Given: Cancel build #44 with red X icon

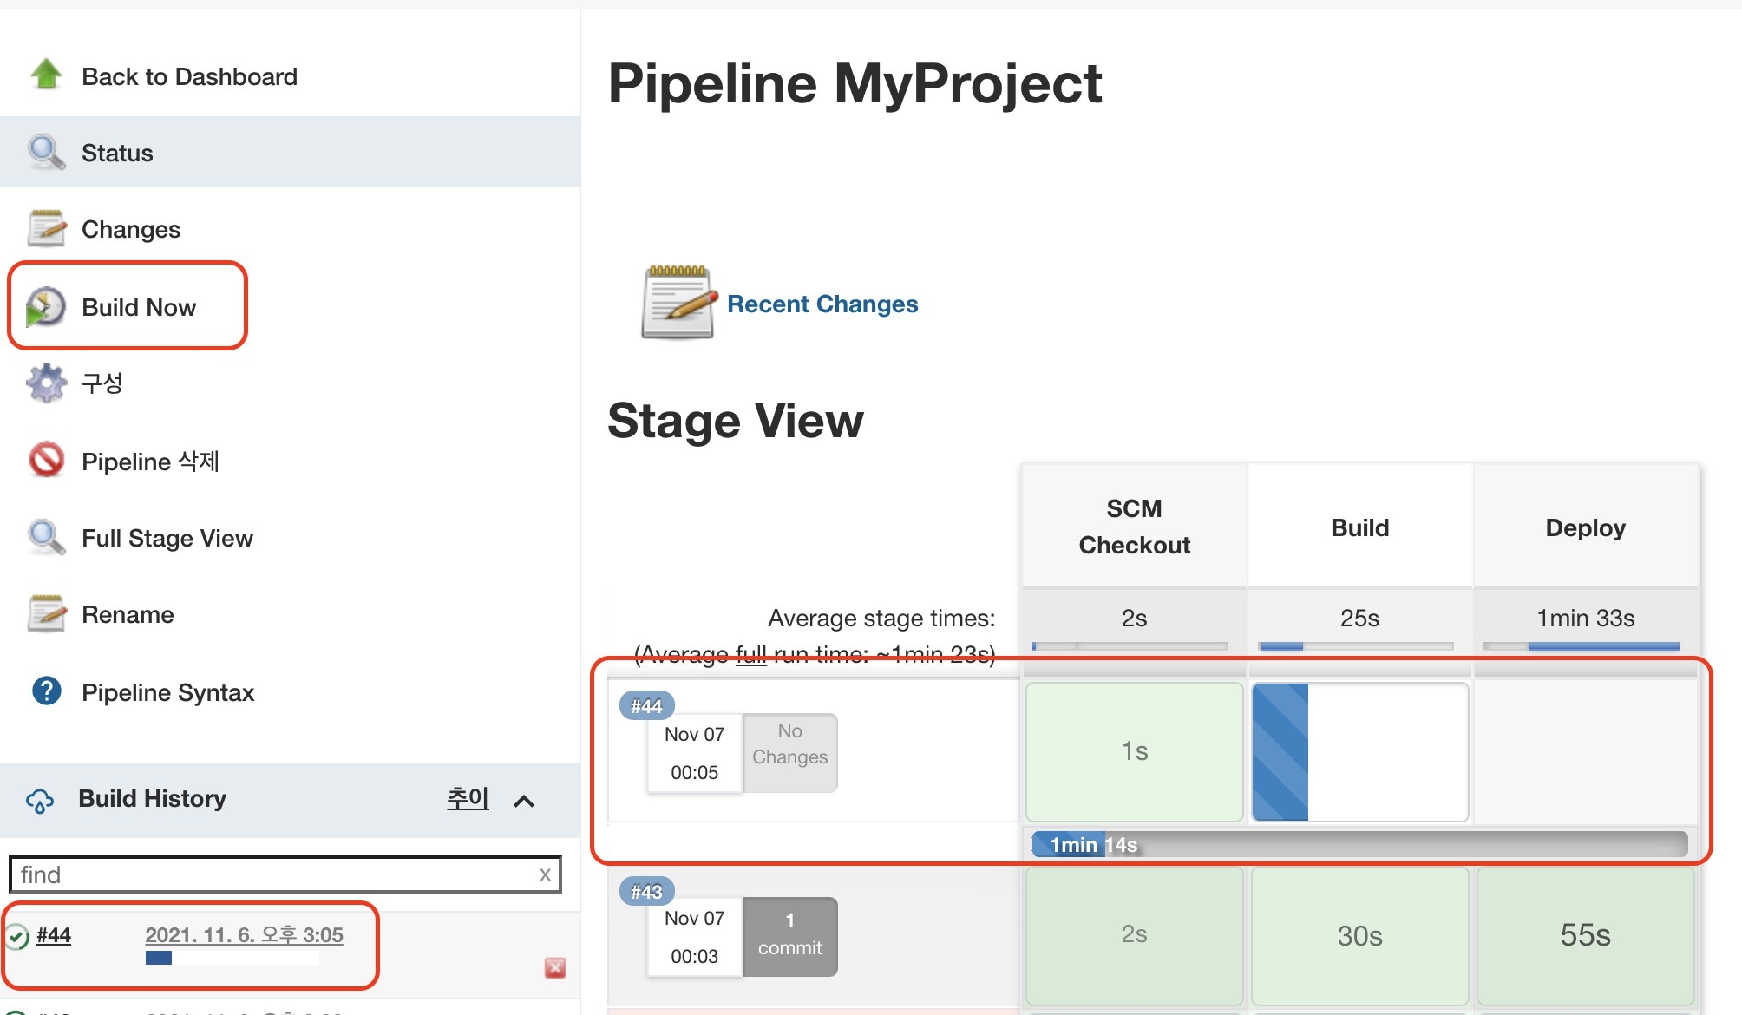Looking at the screenshot, I should click(555, 967).
